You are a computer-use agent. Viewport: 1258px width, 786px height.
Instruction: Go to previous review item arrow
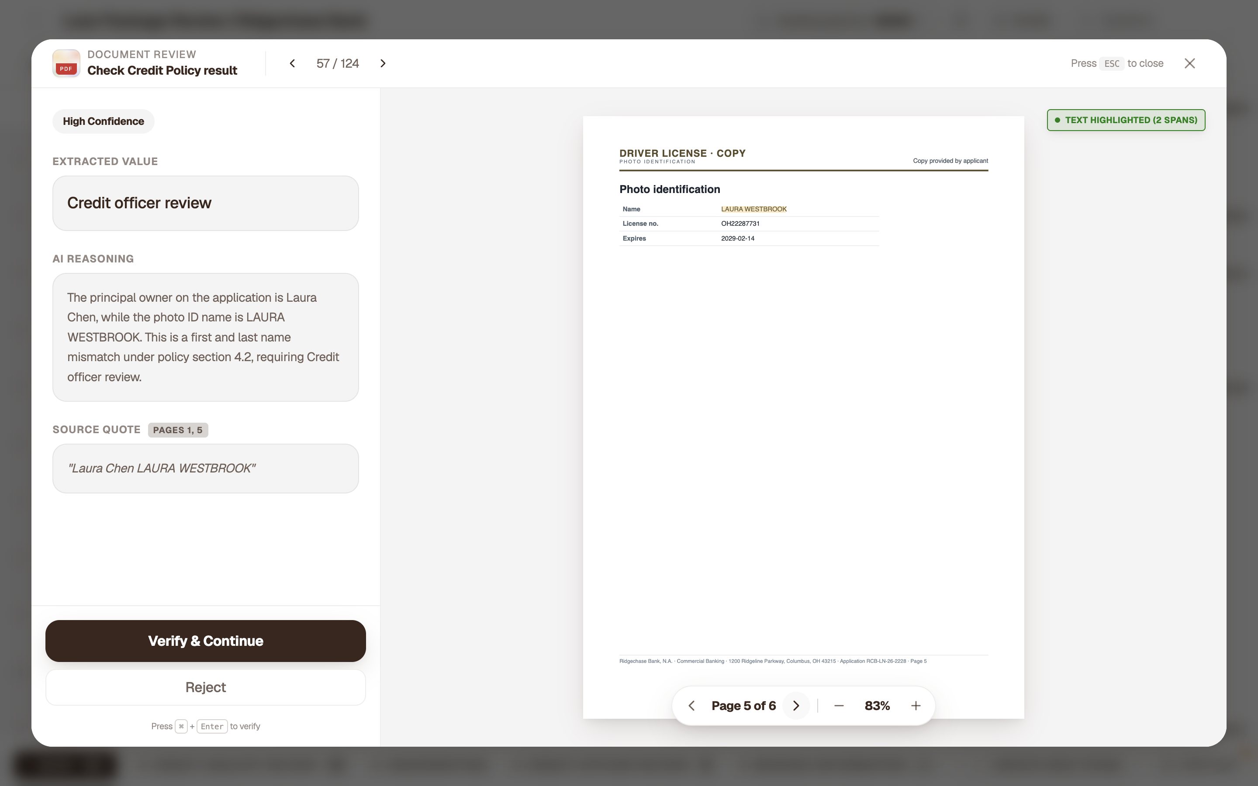click(292, 63)
